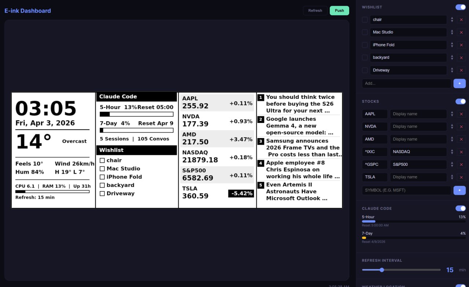469x287 pixels.
Task: Click plus button to add wishlist item
Action: point(459,83)
